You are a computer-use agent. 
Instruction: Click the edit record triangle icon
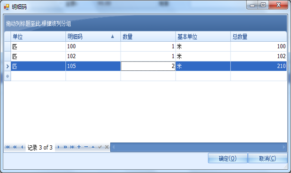pyautogui.click(x=93, y=147)
